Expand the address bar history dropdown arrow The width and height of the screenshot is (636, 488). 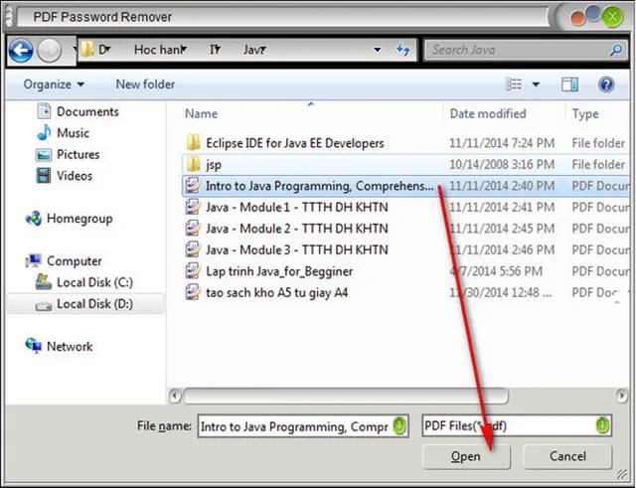[x=378, y=50]
